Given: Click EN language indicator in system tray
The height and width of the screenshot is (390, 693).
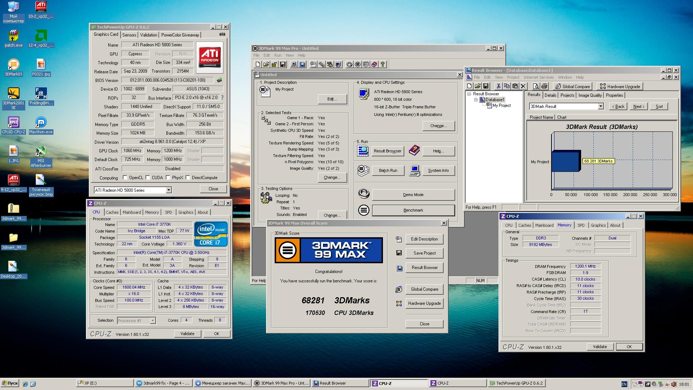Looking at the screenshot, I should (x=624, y=384).
